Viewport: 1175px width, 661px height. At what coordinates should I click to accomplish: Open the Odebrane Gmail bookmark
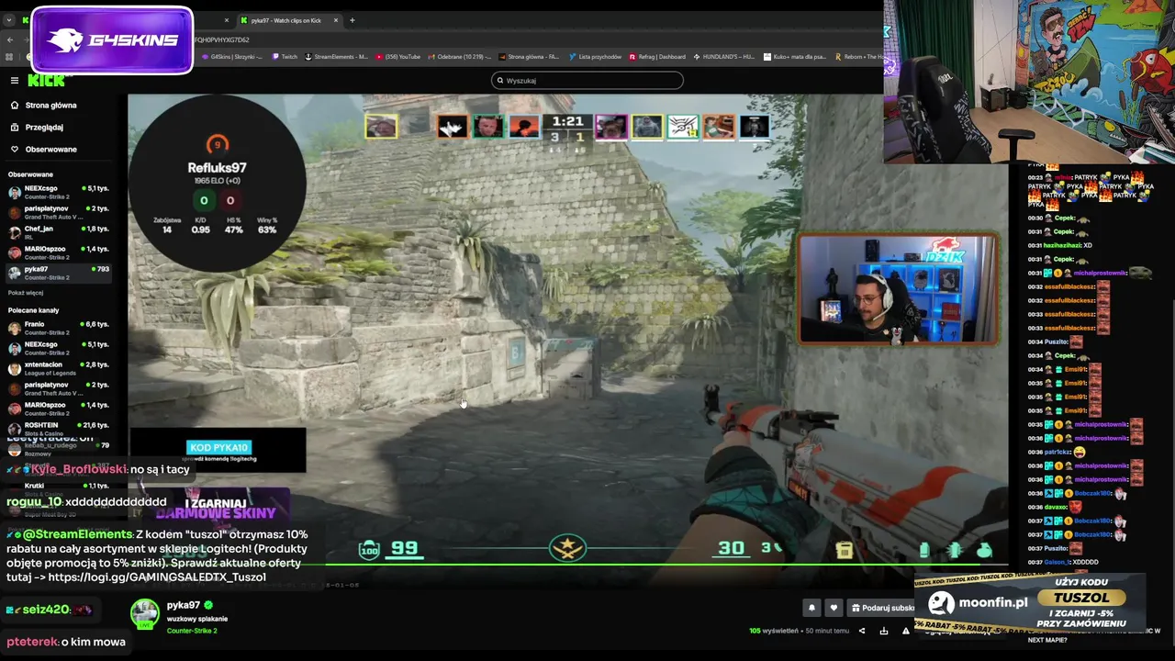pos(461,57)
